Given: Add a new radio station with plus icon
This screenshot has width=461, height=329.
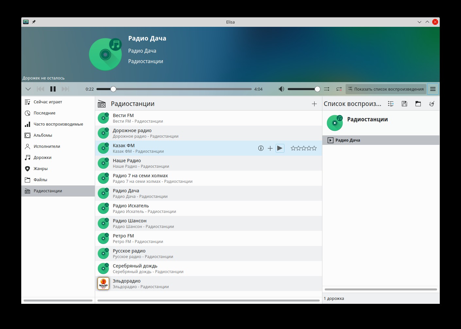Looking at the screenshot, I should pyautogui.click(x=314, y=104).
